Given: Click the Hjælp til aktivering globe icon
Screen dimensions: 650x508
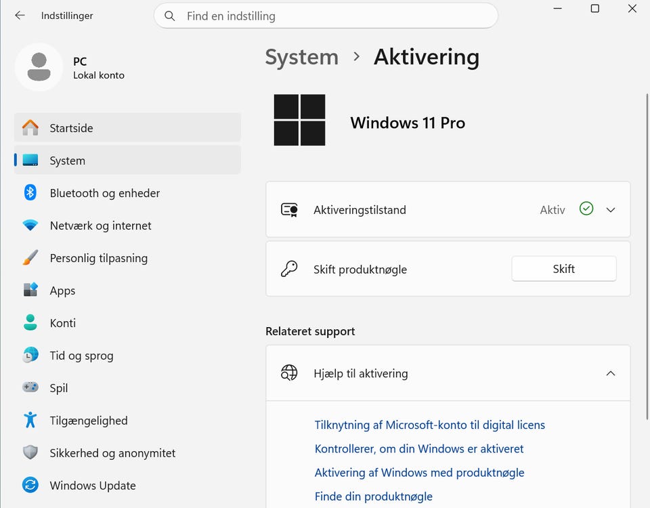Looking at the screenshot, I should coord(289,373).
